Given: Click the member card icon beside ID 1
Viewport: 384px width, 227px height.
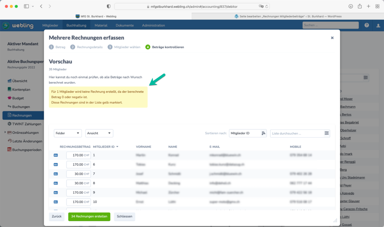Looking at the screenshot, I should click(56, 155).
